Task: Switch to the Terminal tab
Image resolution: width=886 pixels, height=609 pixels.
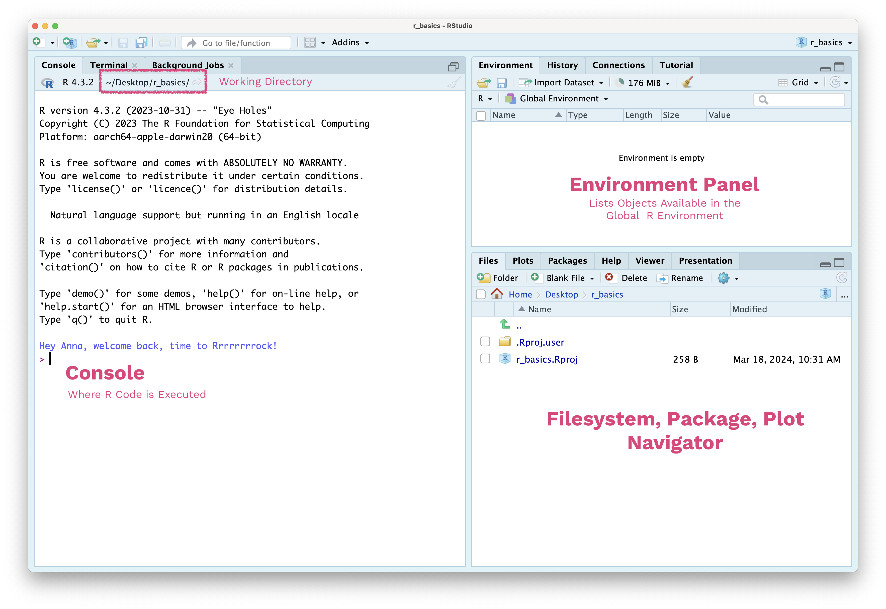Action: 109,65
